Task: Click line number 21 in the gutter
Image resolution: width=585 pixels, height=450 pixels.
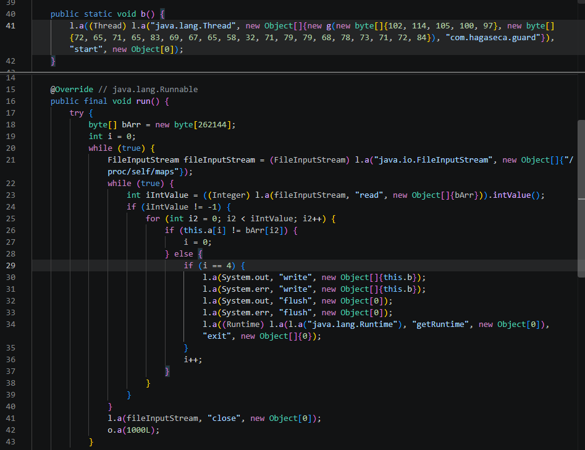Action: tap(11, 160)
